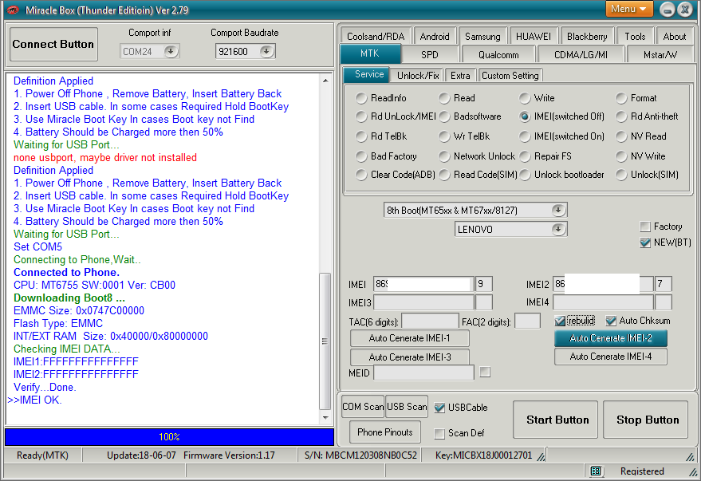Select the Rd Anti-theft radio option

point(621,116)
